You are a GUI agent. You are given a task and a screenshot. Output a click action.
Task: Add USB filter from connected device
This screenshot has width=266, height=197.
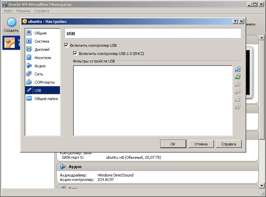(x=238, y=77)
